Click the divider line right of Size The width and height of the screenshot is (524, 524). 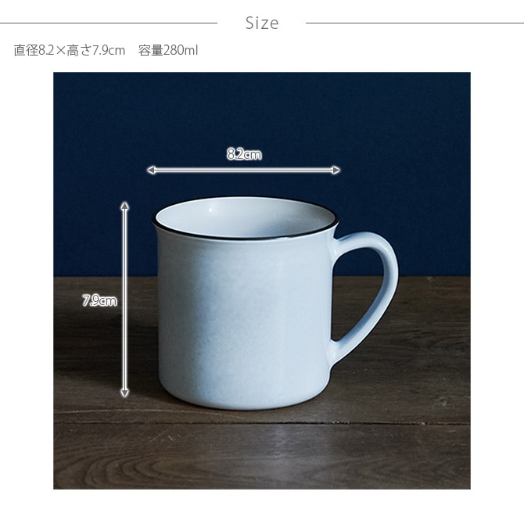415,23
